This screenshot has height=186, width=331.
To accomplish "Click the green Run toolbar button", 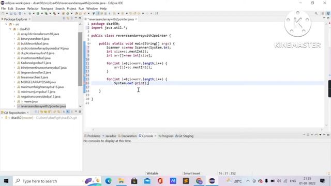I will click(x=38, y=13).
